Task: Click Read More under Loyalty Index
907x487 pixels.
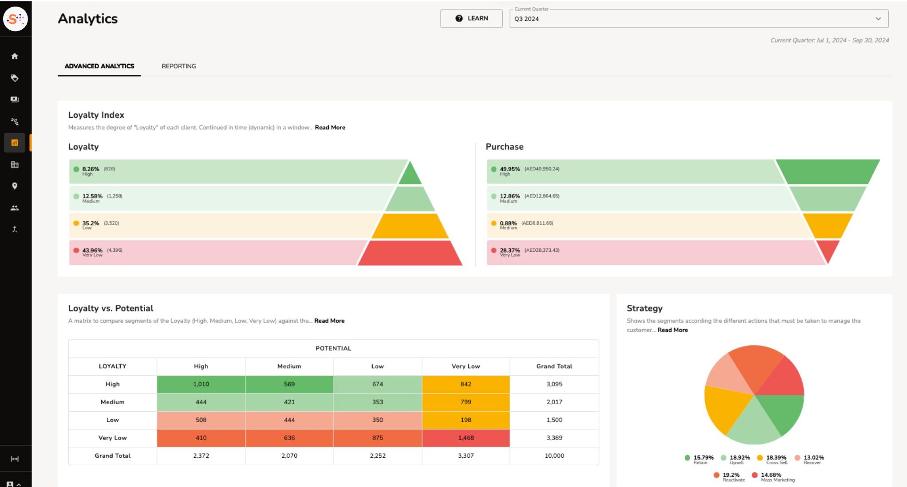Action: tap(330, 127)
